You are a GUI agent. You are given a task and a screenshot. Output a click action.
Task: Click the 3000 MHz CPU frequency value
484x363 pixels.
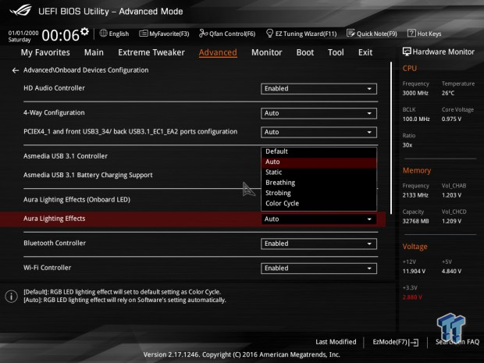tap(415, 93)
